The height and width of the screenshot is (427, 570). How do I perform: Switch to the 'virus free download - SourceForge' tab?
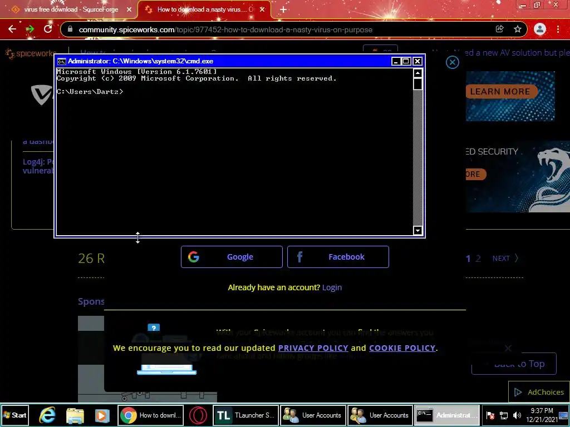coord(71,9)
